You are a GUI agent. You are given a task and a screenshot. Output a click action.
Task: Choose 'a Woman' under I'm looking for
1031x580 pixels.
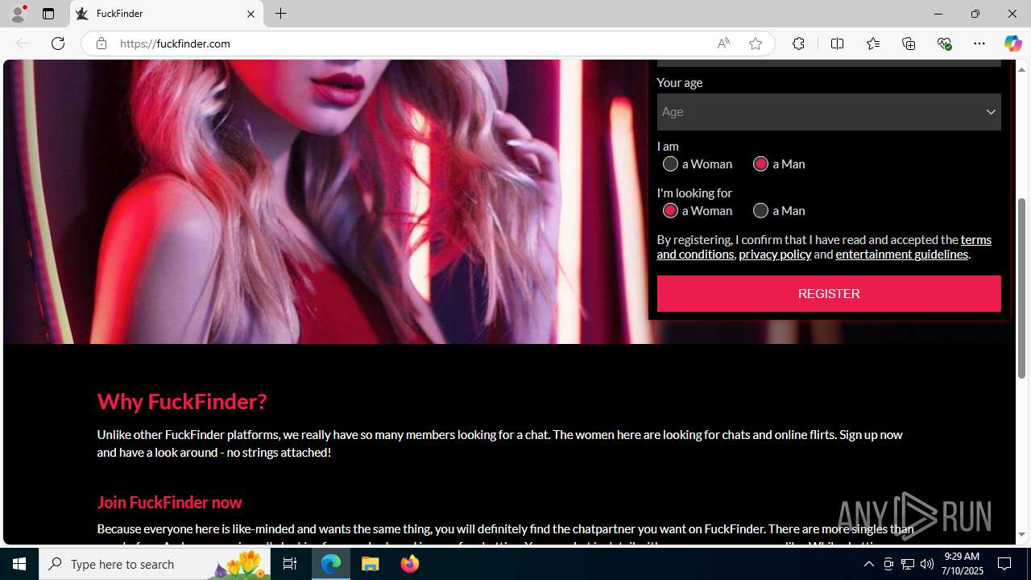pyautogui.click(x=670, y=210)
